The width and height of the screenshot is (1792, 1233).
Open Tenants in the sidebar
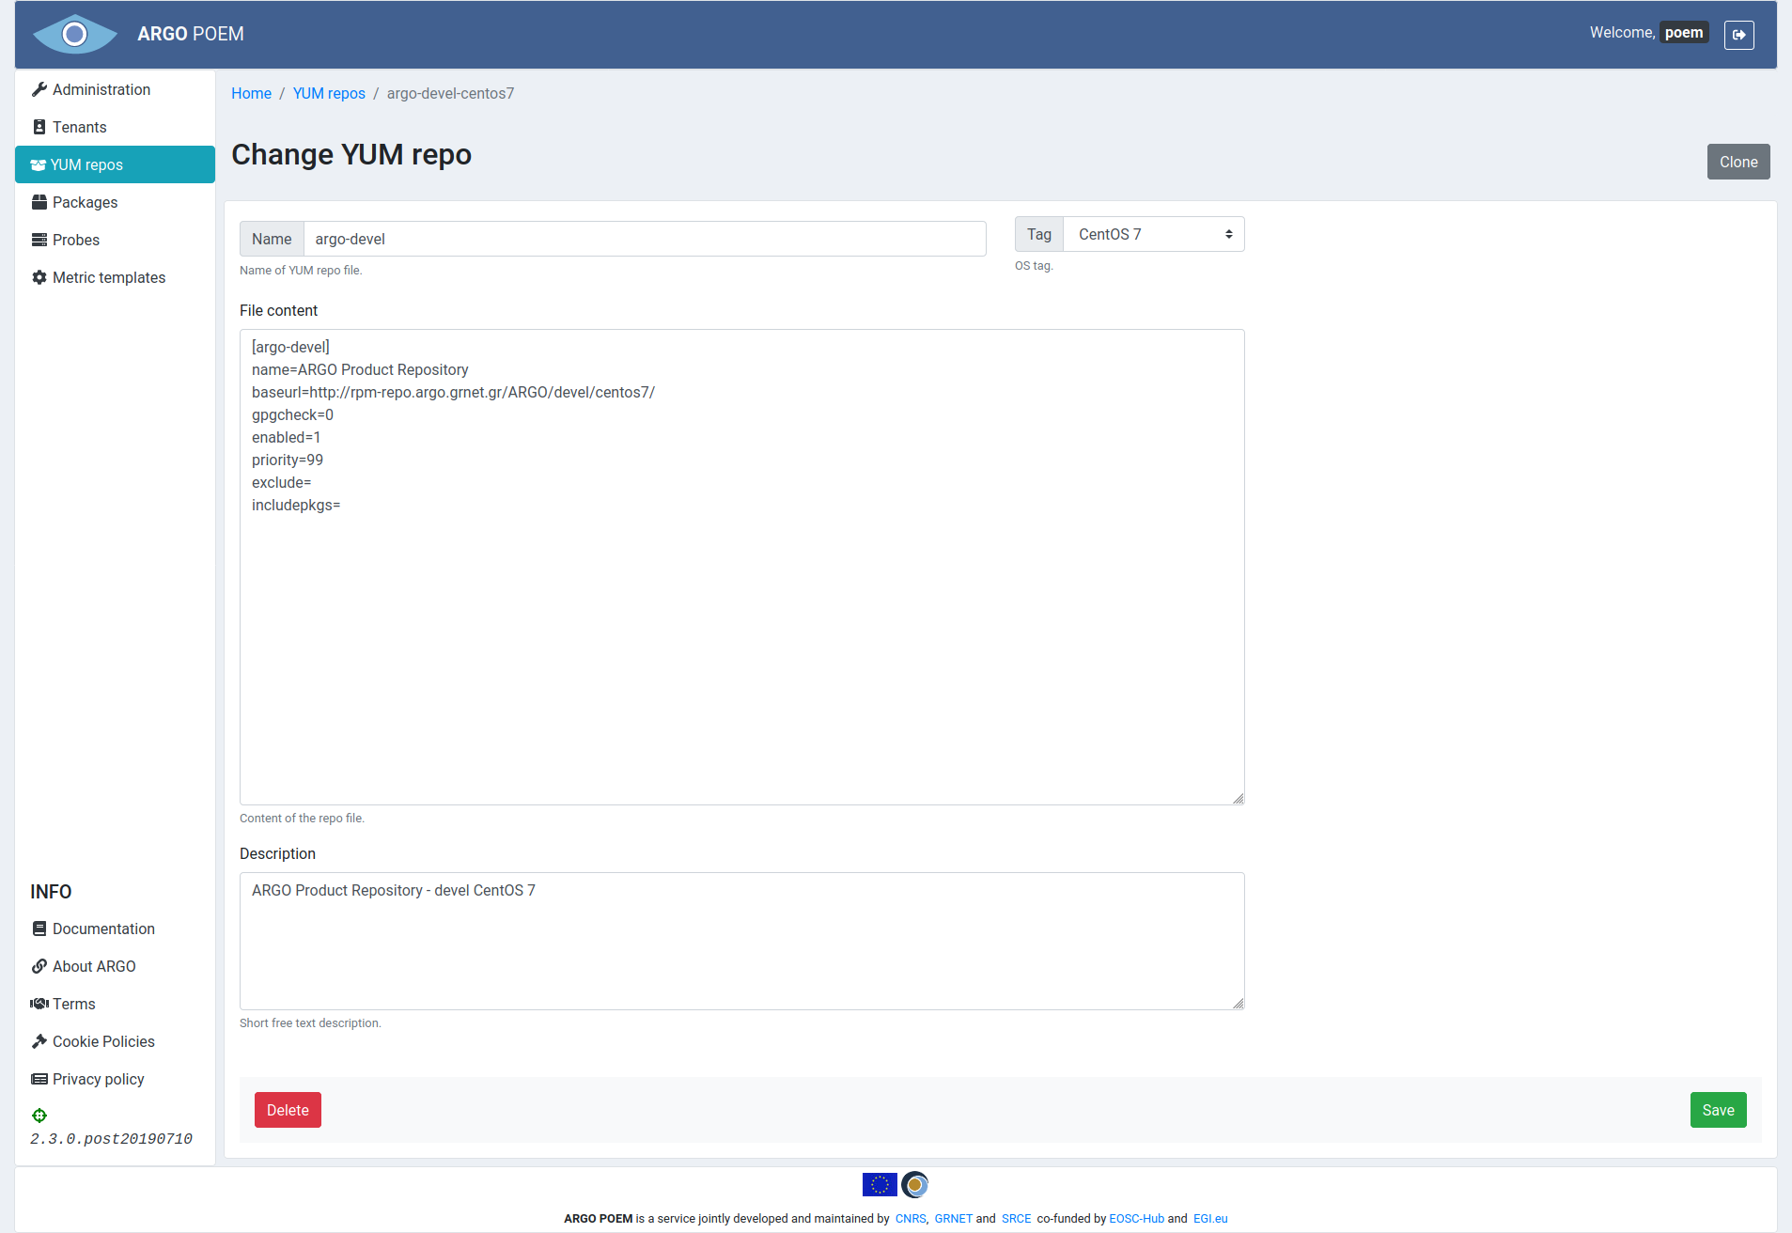click(115, 127)
